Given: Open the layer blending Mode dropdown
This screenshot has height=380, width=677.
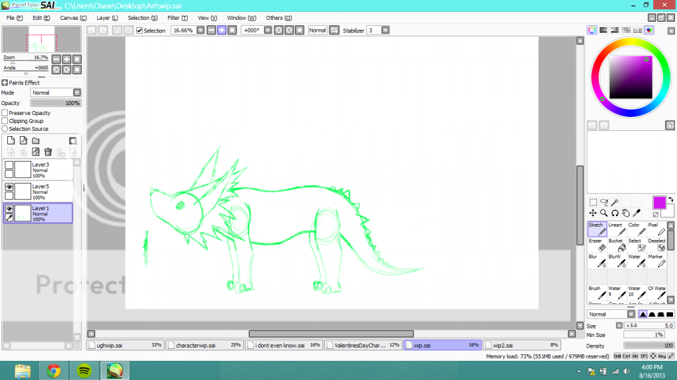Looking at the screenshot, I should [77, 93].
